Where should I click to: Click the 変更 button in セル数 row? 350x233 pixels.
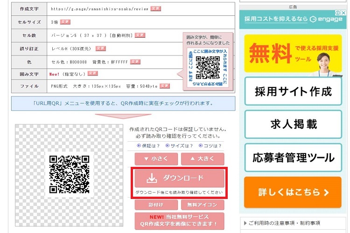pyautogui.click(x=140, y=35)
